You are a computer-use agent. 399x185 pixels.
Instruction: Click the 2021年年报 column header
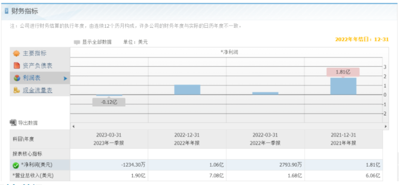coord(344,139)
